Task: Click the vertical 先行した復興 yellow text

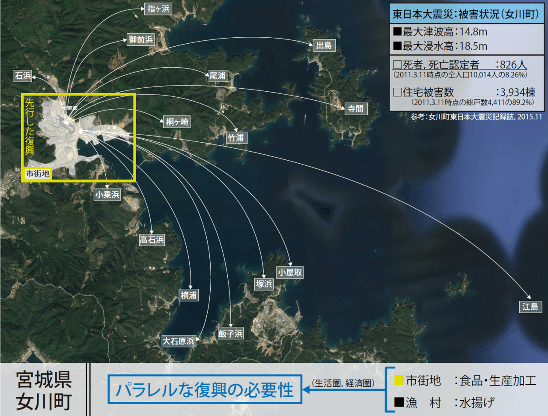Action: [x=30, y=127]
